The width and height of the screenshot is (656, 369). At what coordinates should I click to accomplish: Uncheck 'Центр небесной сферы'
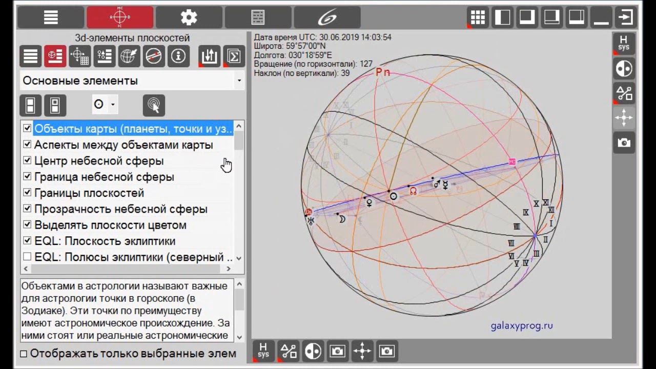tap(27, 160)
